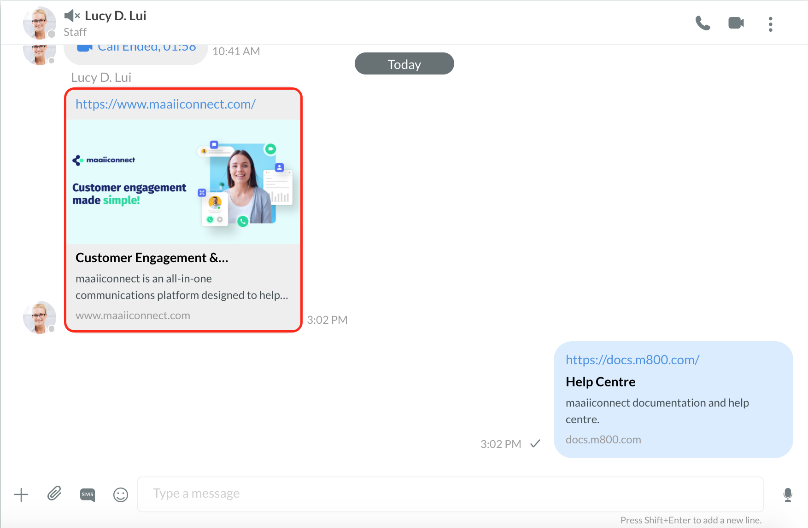Click the sent checkmark next to 3:02 PM
Screen dimensions: 808x528
point(535,443)
